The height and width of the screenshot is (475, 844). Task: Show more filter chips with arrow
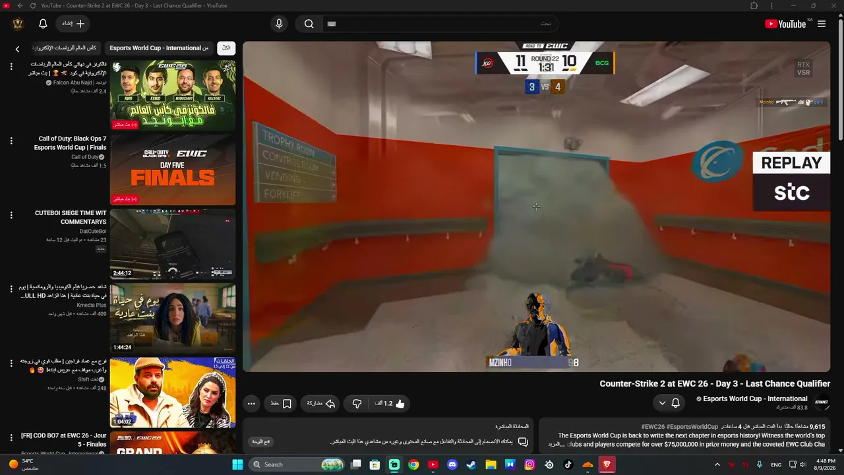18,48
